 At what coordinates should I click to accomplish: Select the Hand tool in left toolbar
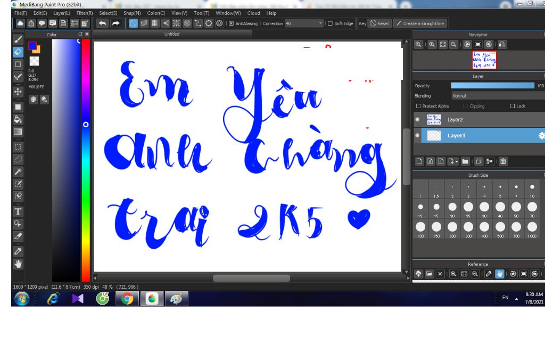click(18, 264)
